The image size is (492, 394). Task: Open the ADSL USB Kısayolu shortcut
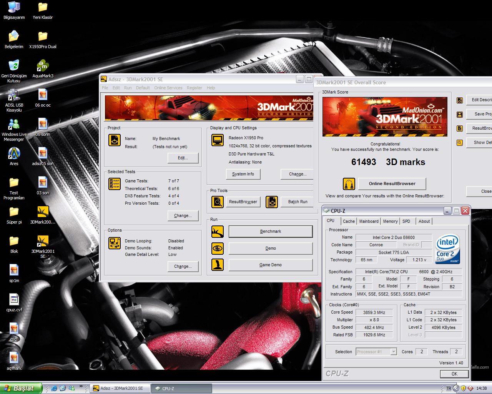(14, 100)
